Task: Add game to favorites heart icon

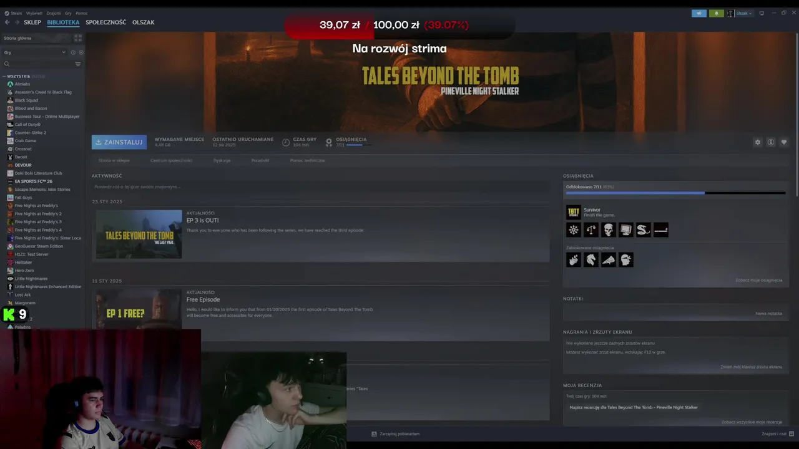Action: [x=784, y=142]
